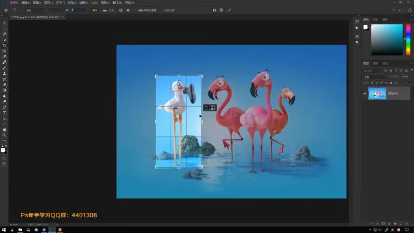
Task: Select the Eyedropper tool
Action: [x=4, y=57]
